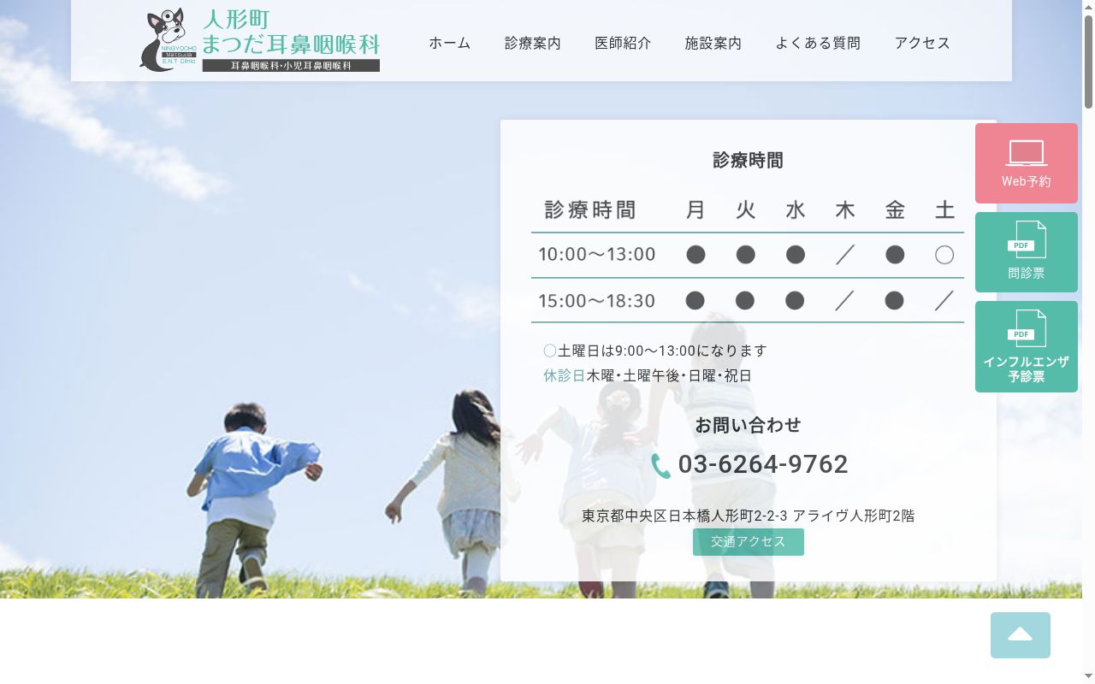Click the 診療時間 heading
Screen dimensions: 1095x684
(x=749, y=160)
